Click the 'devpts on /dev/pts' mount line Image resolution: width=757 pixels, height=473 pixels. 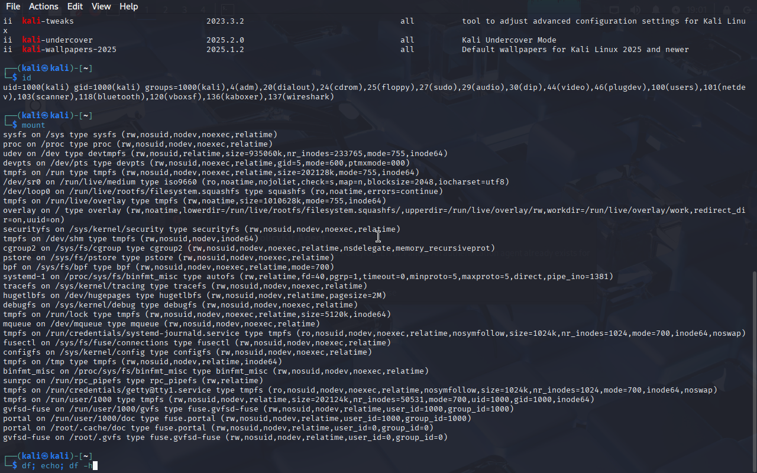(x=206, y=163)
